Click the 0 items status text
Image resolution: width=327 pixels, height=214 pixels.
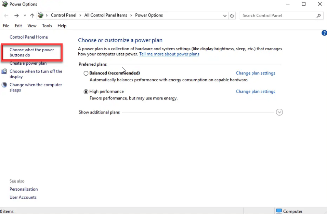tap(7, 211)
